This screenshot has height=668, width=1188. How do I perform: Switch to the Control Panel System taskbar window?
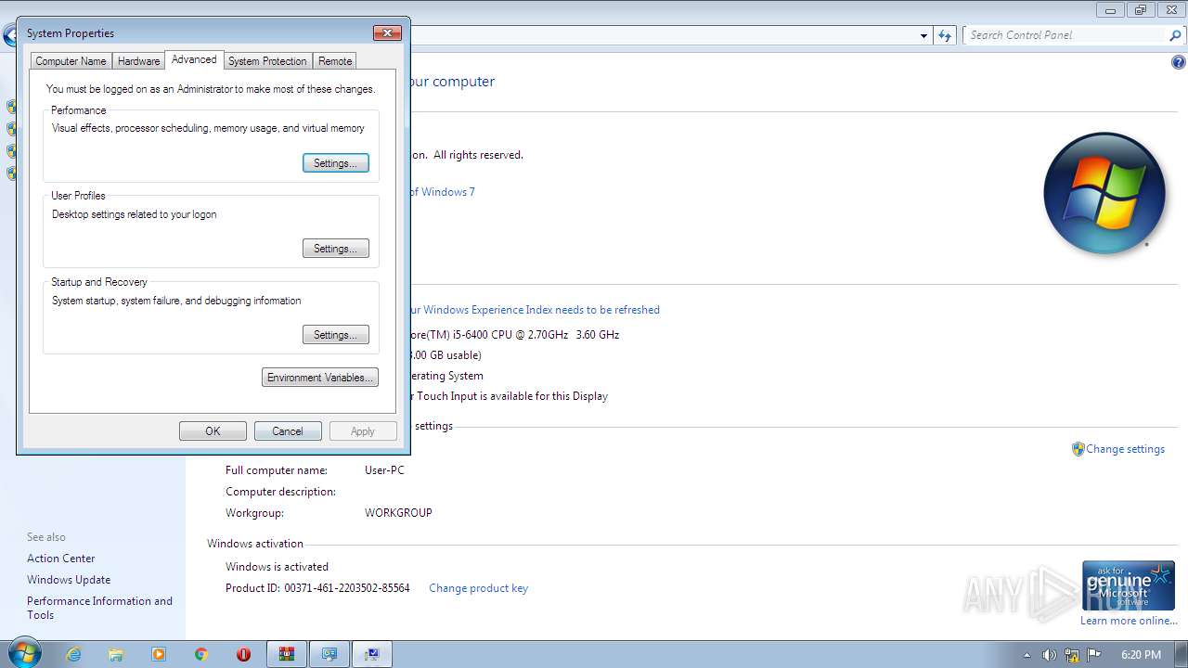coord(329,654)
